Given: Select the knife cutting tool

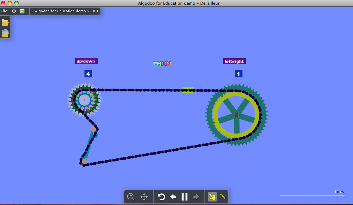Looking at the screenshot, I should click(222, 197).
